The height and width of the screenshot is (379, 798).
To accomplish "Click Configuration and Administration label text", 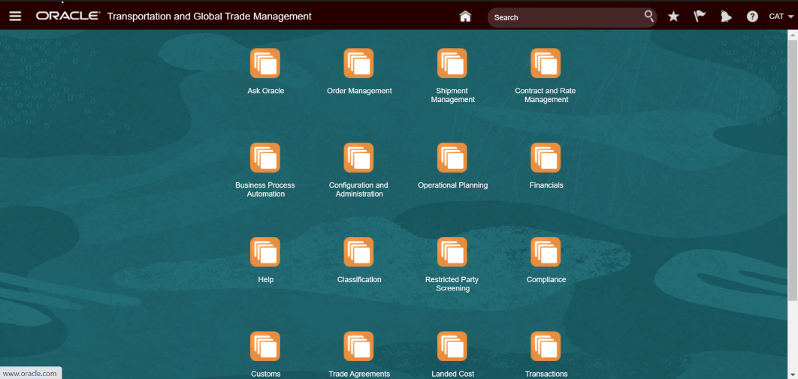I will pos(358,189).
